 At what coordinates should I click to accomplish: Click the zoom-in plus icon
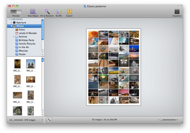pos(177,120)
